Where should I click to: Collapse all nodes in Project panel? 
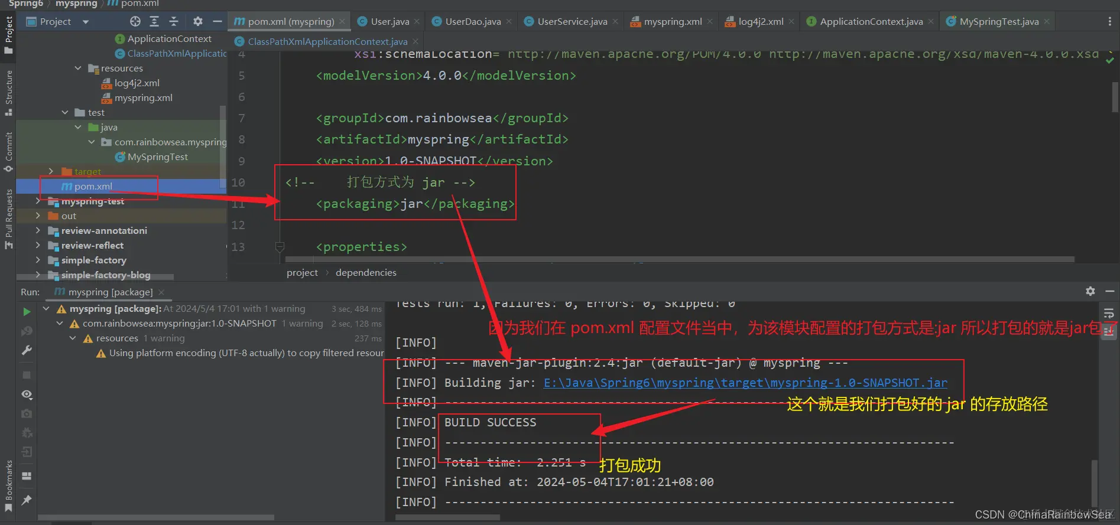(174, 21)
